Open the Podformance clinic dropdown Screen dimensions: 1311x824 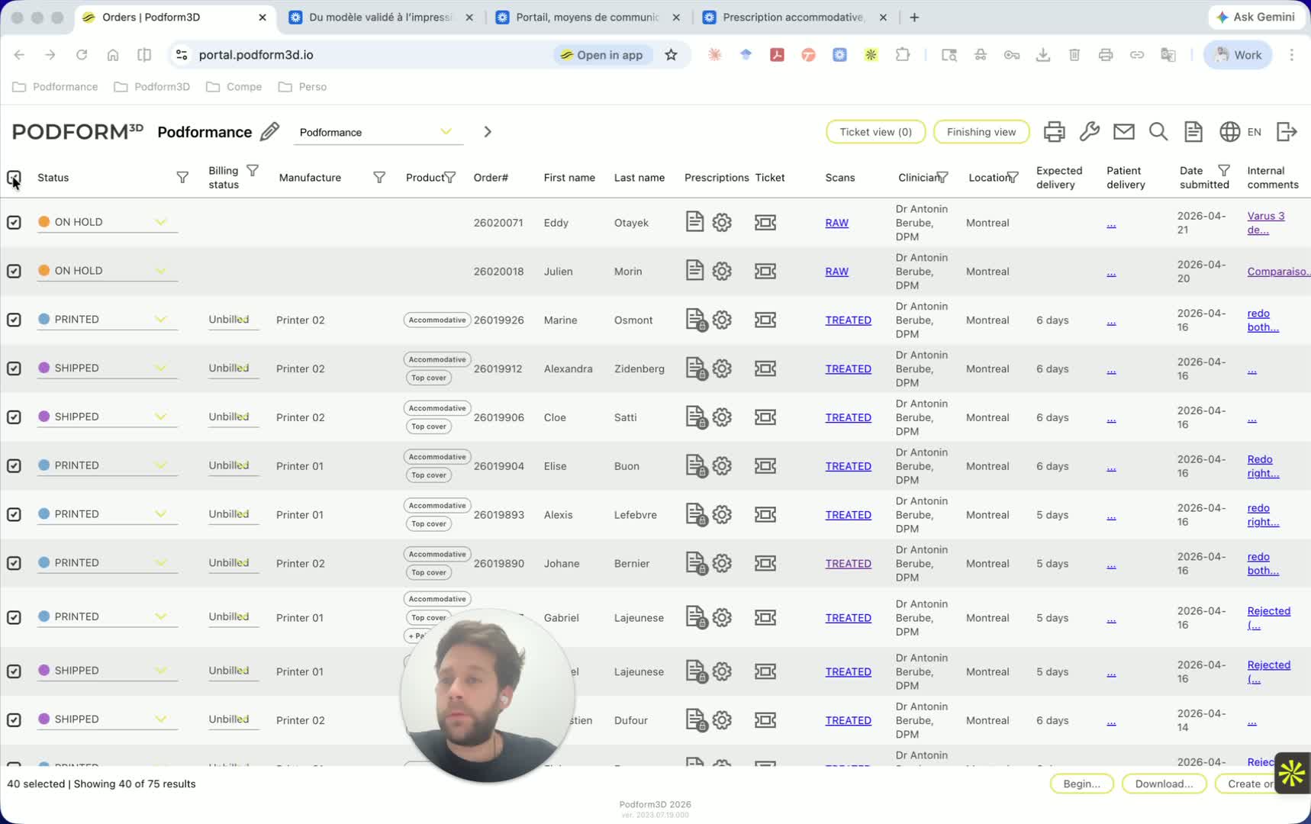[378, 132]
